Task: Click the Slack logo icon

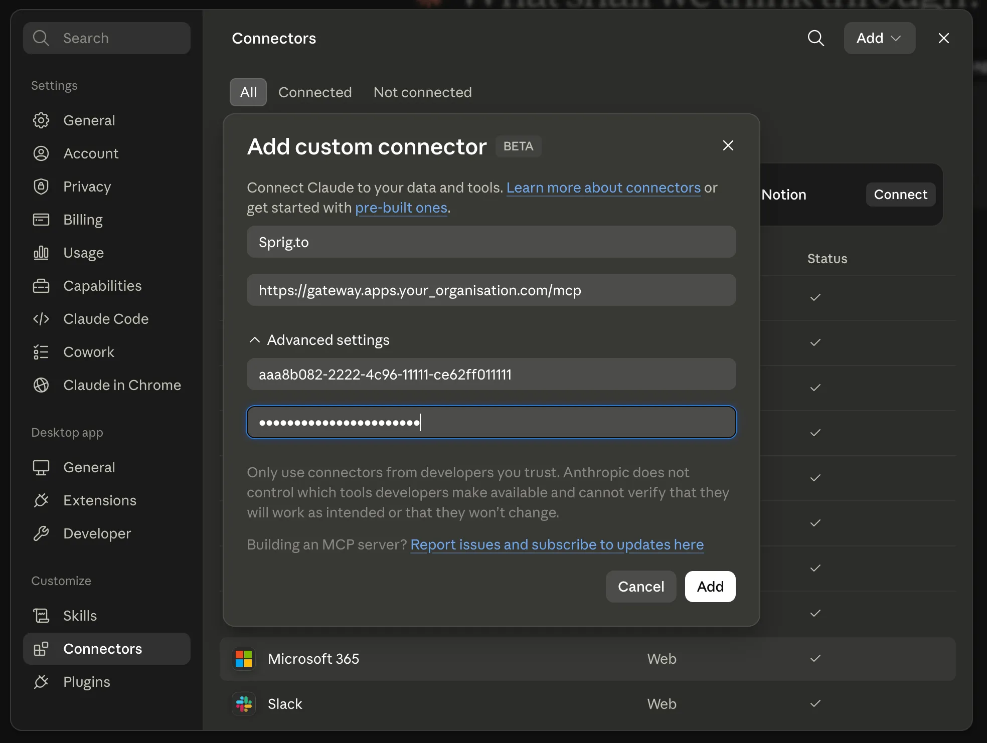Action: [x=244, y=704]
